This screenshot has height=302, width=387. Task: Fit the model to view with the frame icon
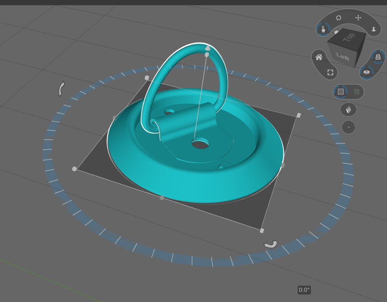[330, 72]
